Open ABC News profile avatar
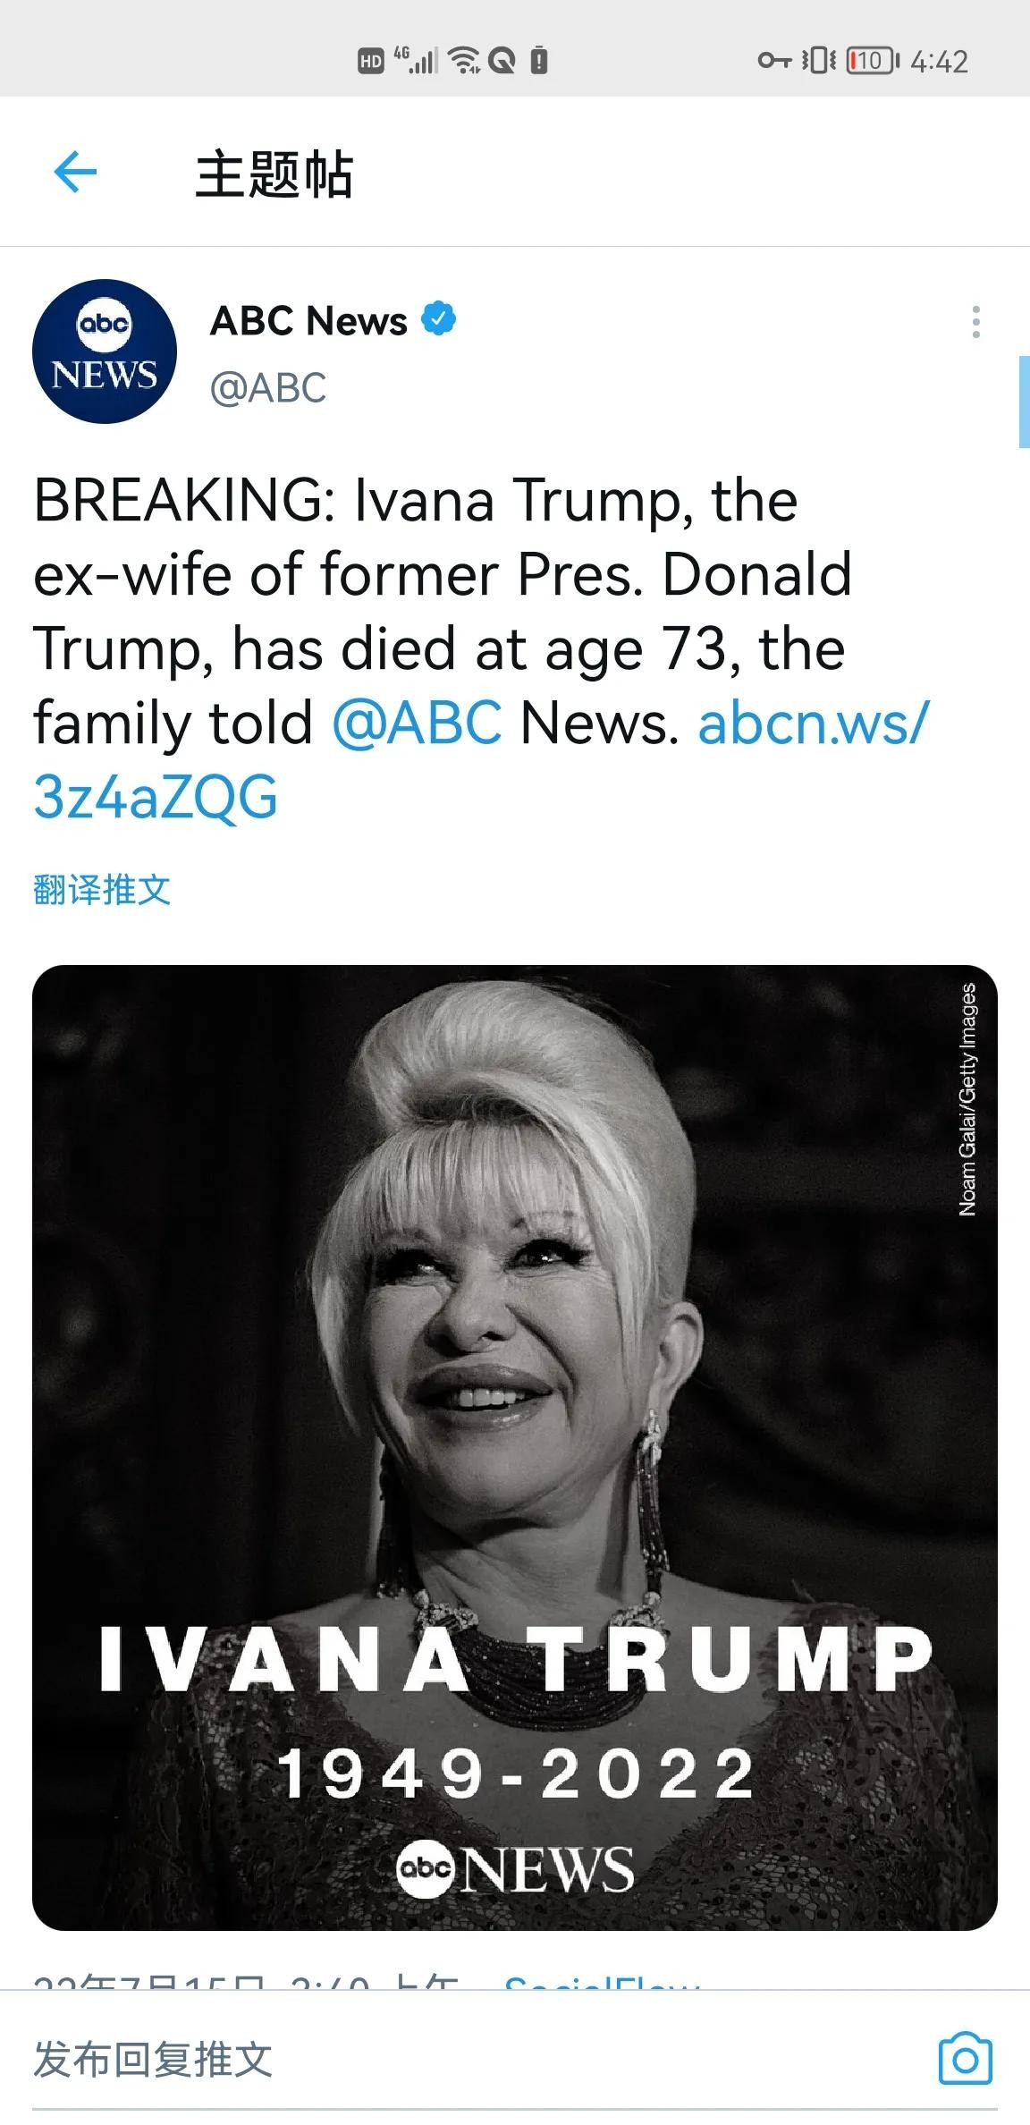Screen dimensions: 1030x2125 point(105,351)
